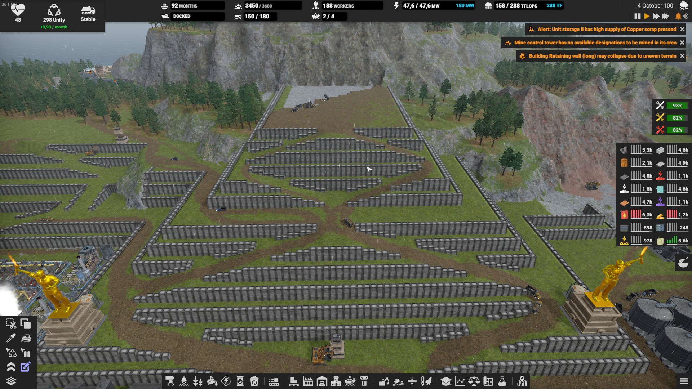Set game speed to triple fast-forward
This screenshot has width=692, height=389.
[666, 16]
